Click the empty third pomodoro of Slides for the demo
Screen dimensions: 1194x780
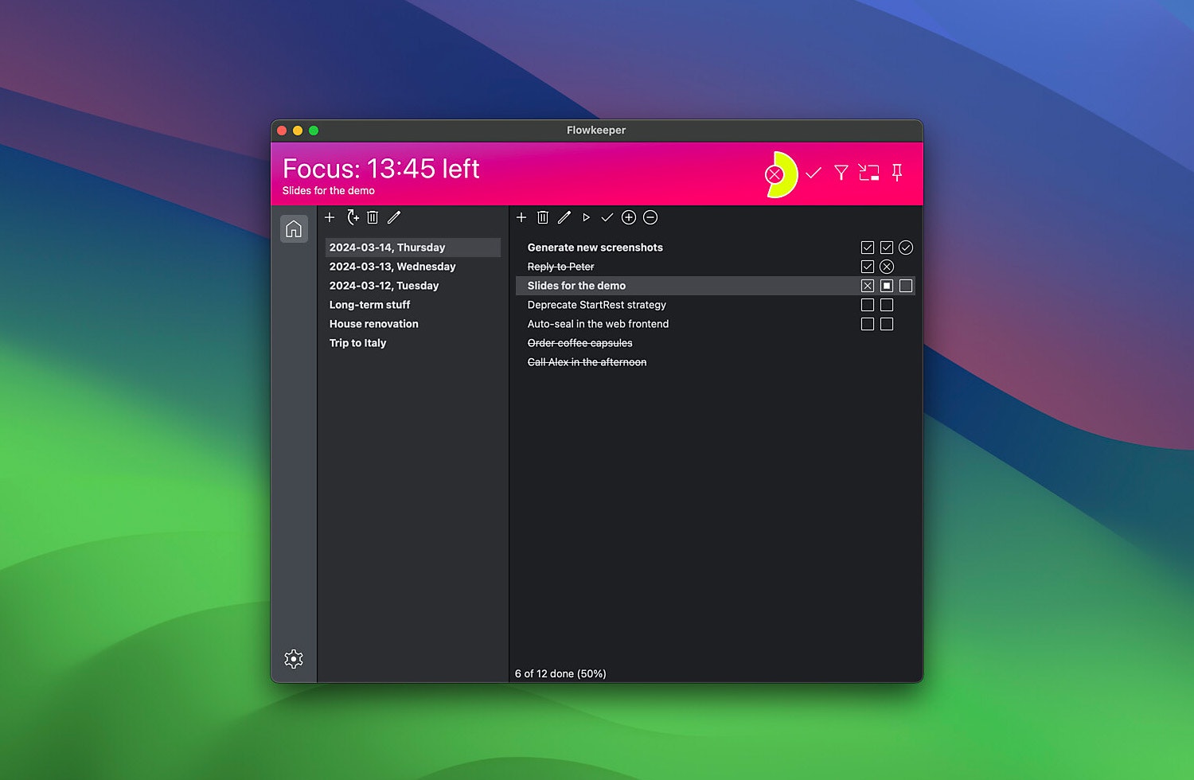(906, 286)
